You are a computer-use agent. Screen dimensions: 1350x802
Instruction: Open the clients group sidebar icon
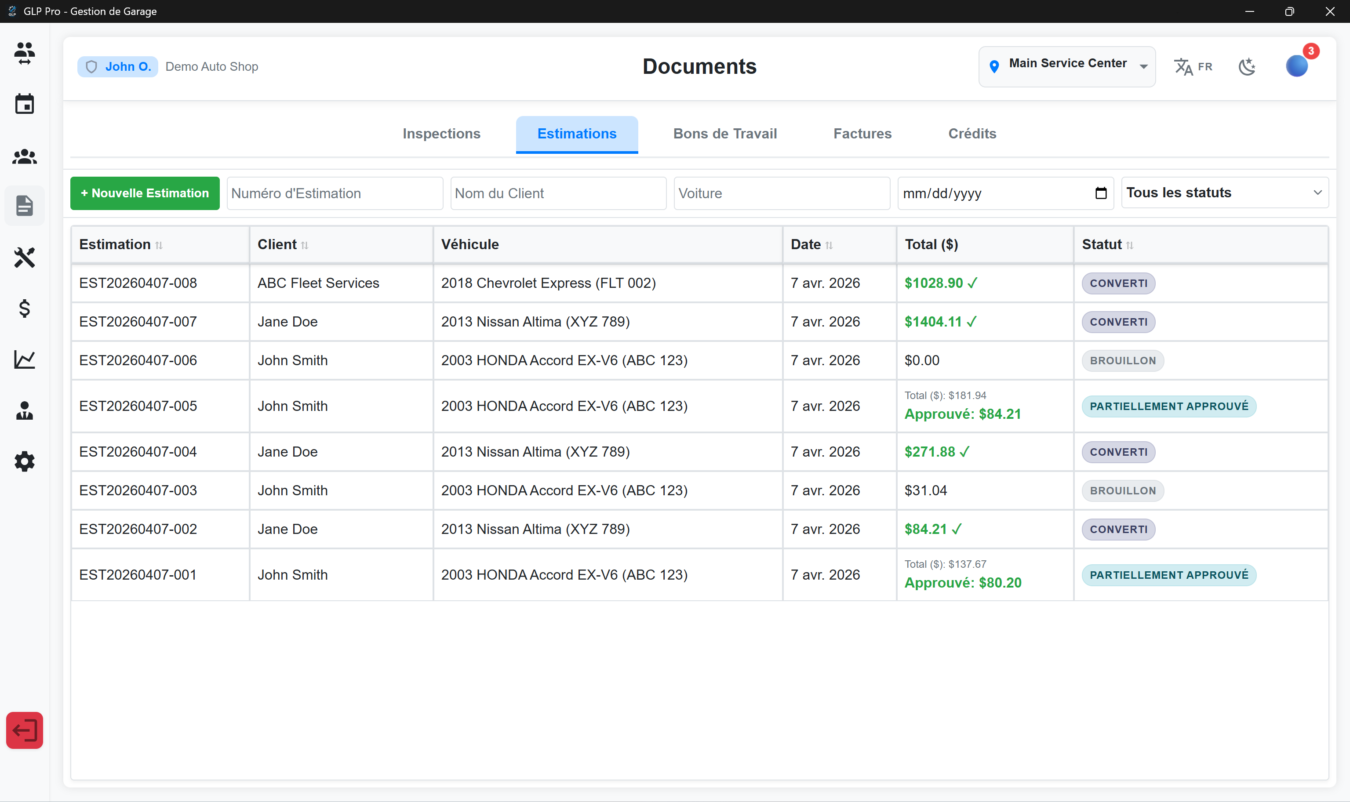[x=24, y=157]
